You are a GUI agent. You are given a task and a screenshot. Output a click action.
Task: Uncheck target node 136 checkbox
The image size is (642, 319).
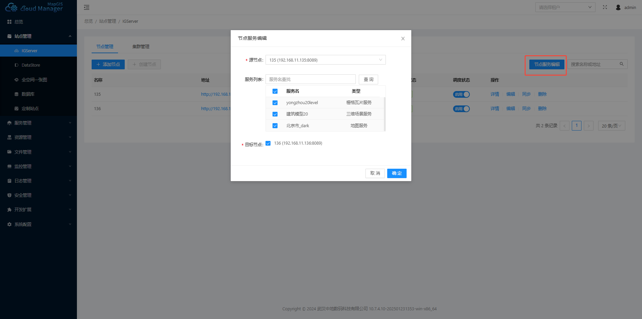click(x=268, y=143)
